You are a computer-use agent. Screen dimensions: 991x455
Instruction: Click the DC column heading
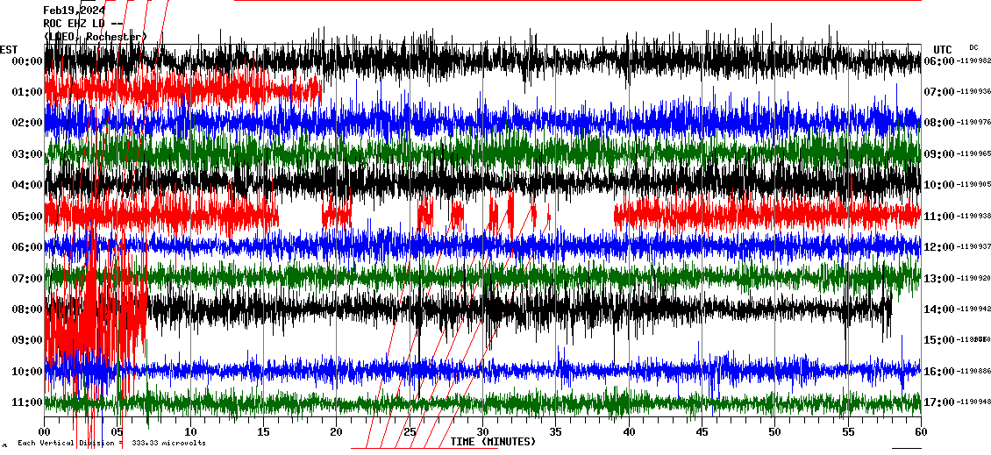973,46
